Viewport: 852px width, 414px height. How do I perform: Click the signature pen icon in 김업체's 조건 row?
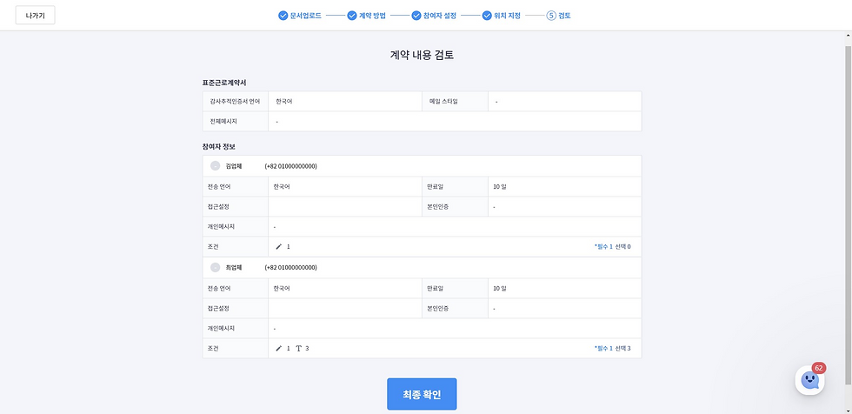[279, 247]
